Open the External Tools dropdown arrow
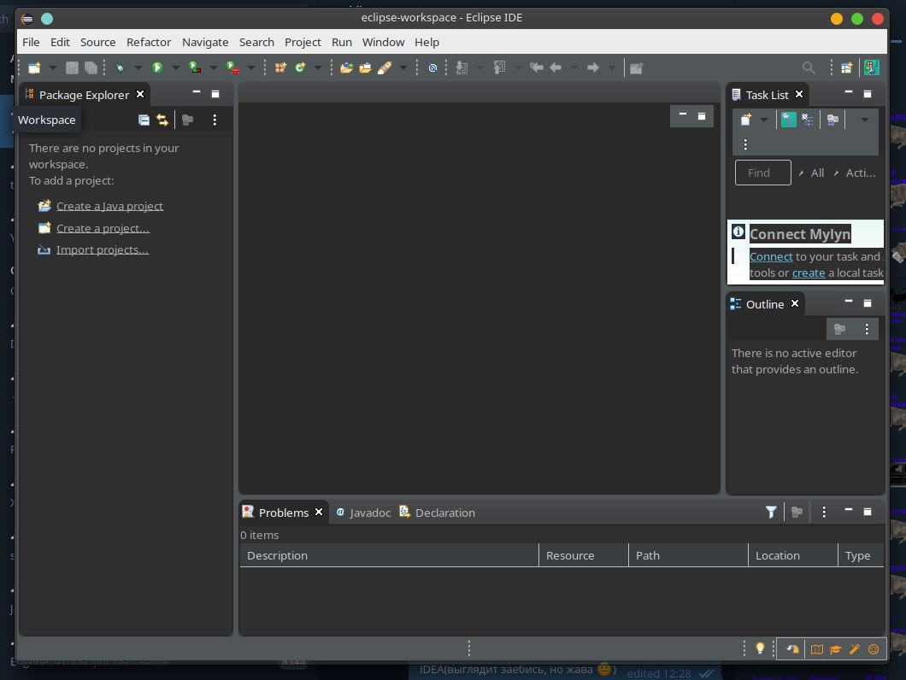This screenshot has height=680, width=906. coord(250,67)
